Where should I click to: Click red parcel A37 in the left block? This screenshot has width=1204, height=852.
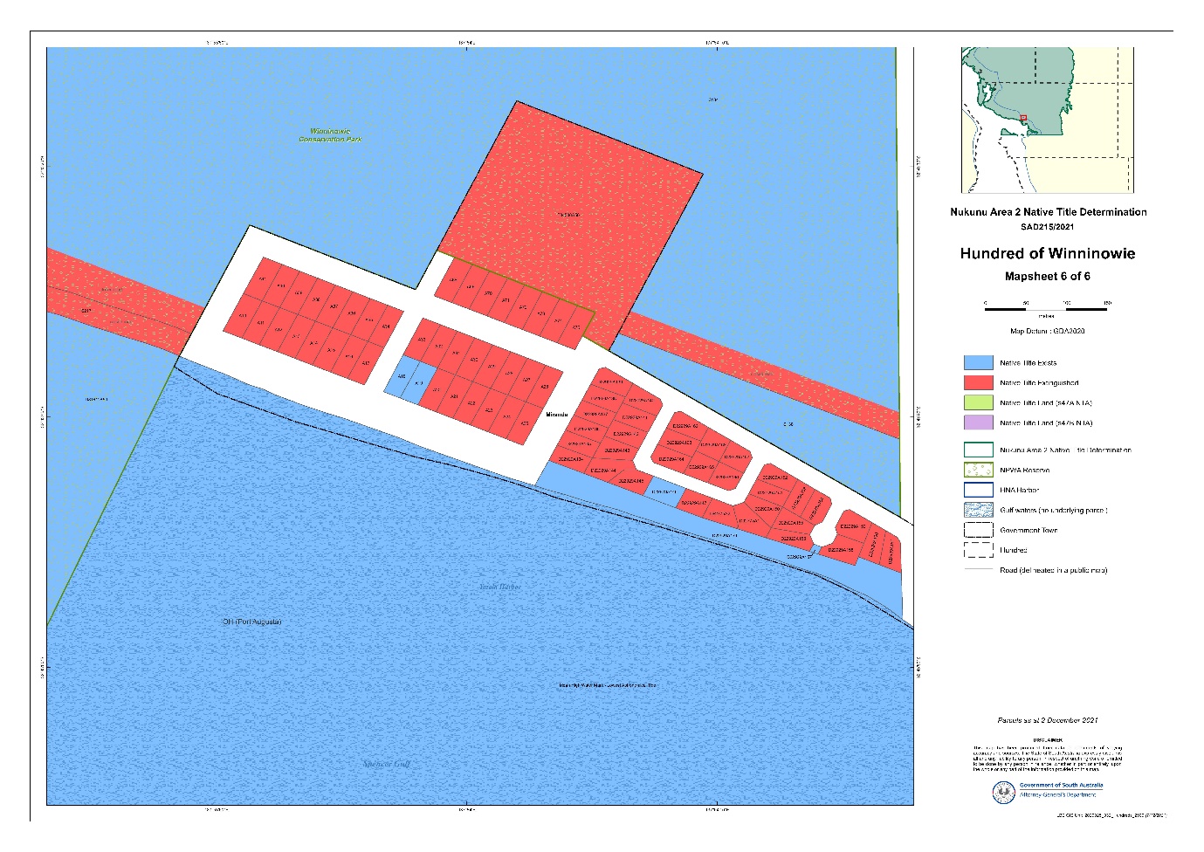point(334,306)
